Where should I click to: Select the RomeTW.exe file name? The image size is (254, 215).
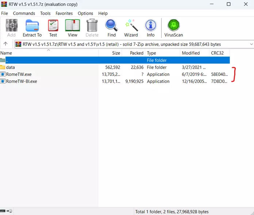(x=19, y=74)
